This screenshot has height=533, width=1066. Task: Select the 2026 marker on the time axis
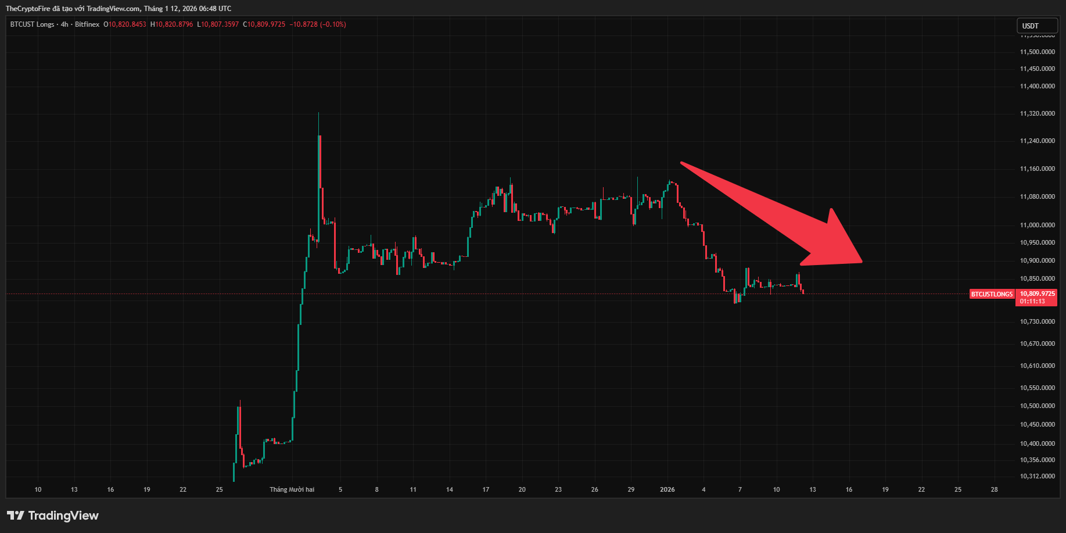667,489
